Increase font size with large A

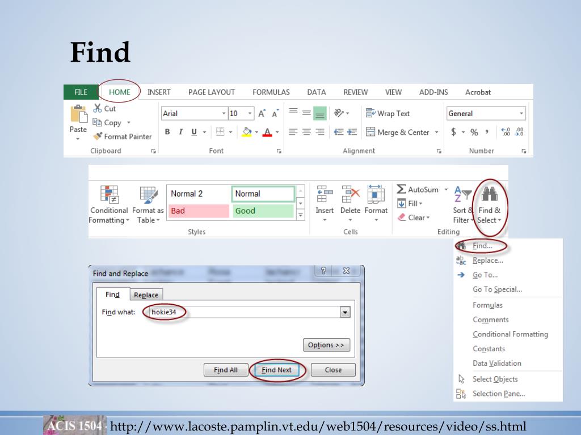pos(262,113)
